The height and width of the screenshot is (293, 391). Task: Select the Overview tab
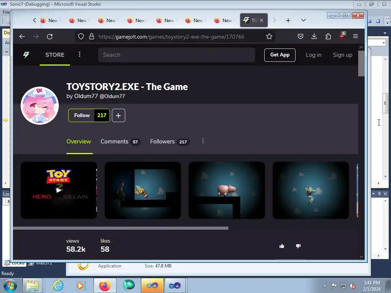point(79,142)
